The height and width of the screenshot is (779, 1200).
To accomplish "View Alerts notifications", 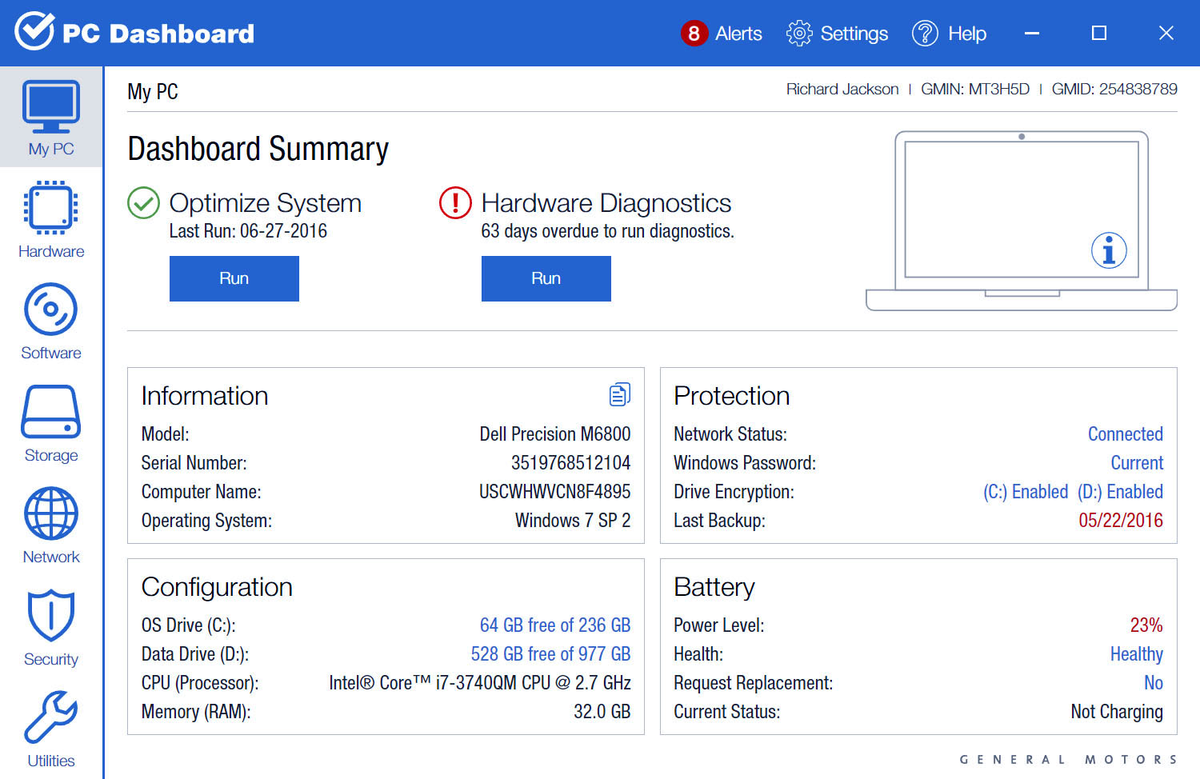I will [721, 34].
